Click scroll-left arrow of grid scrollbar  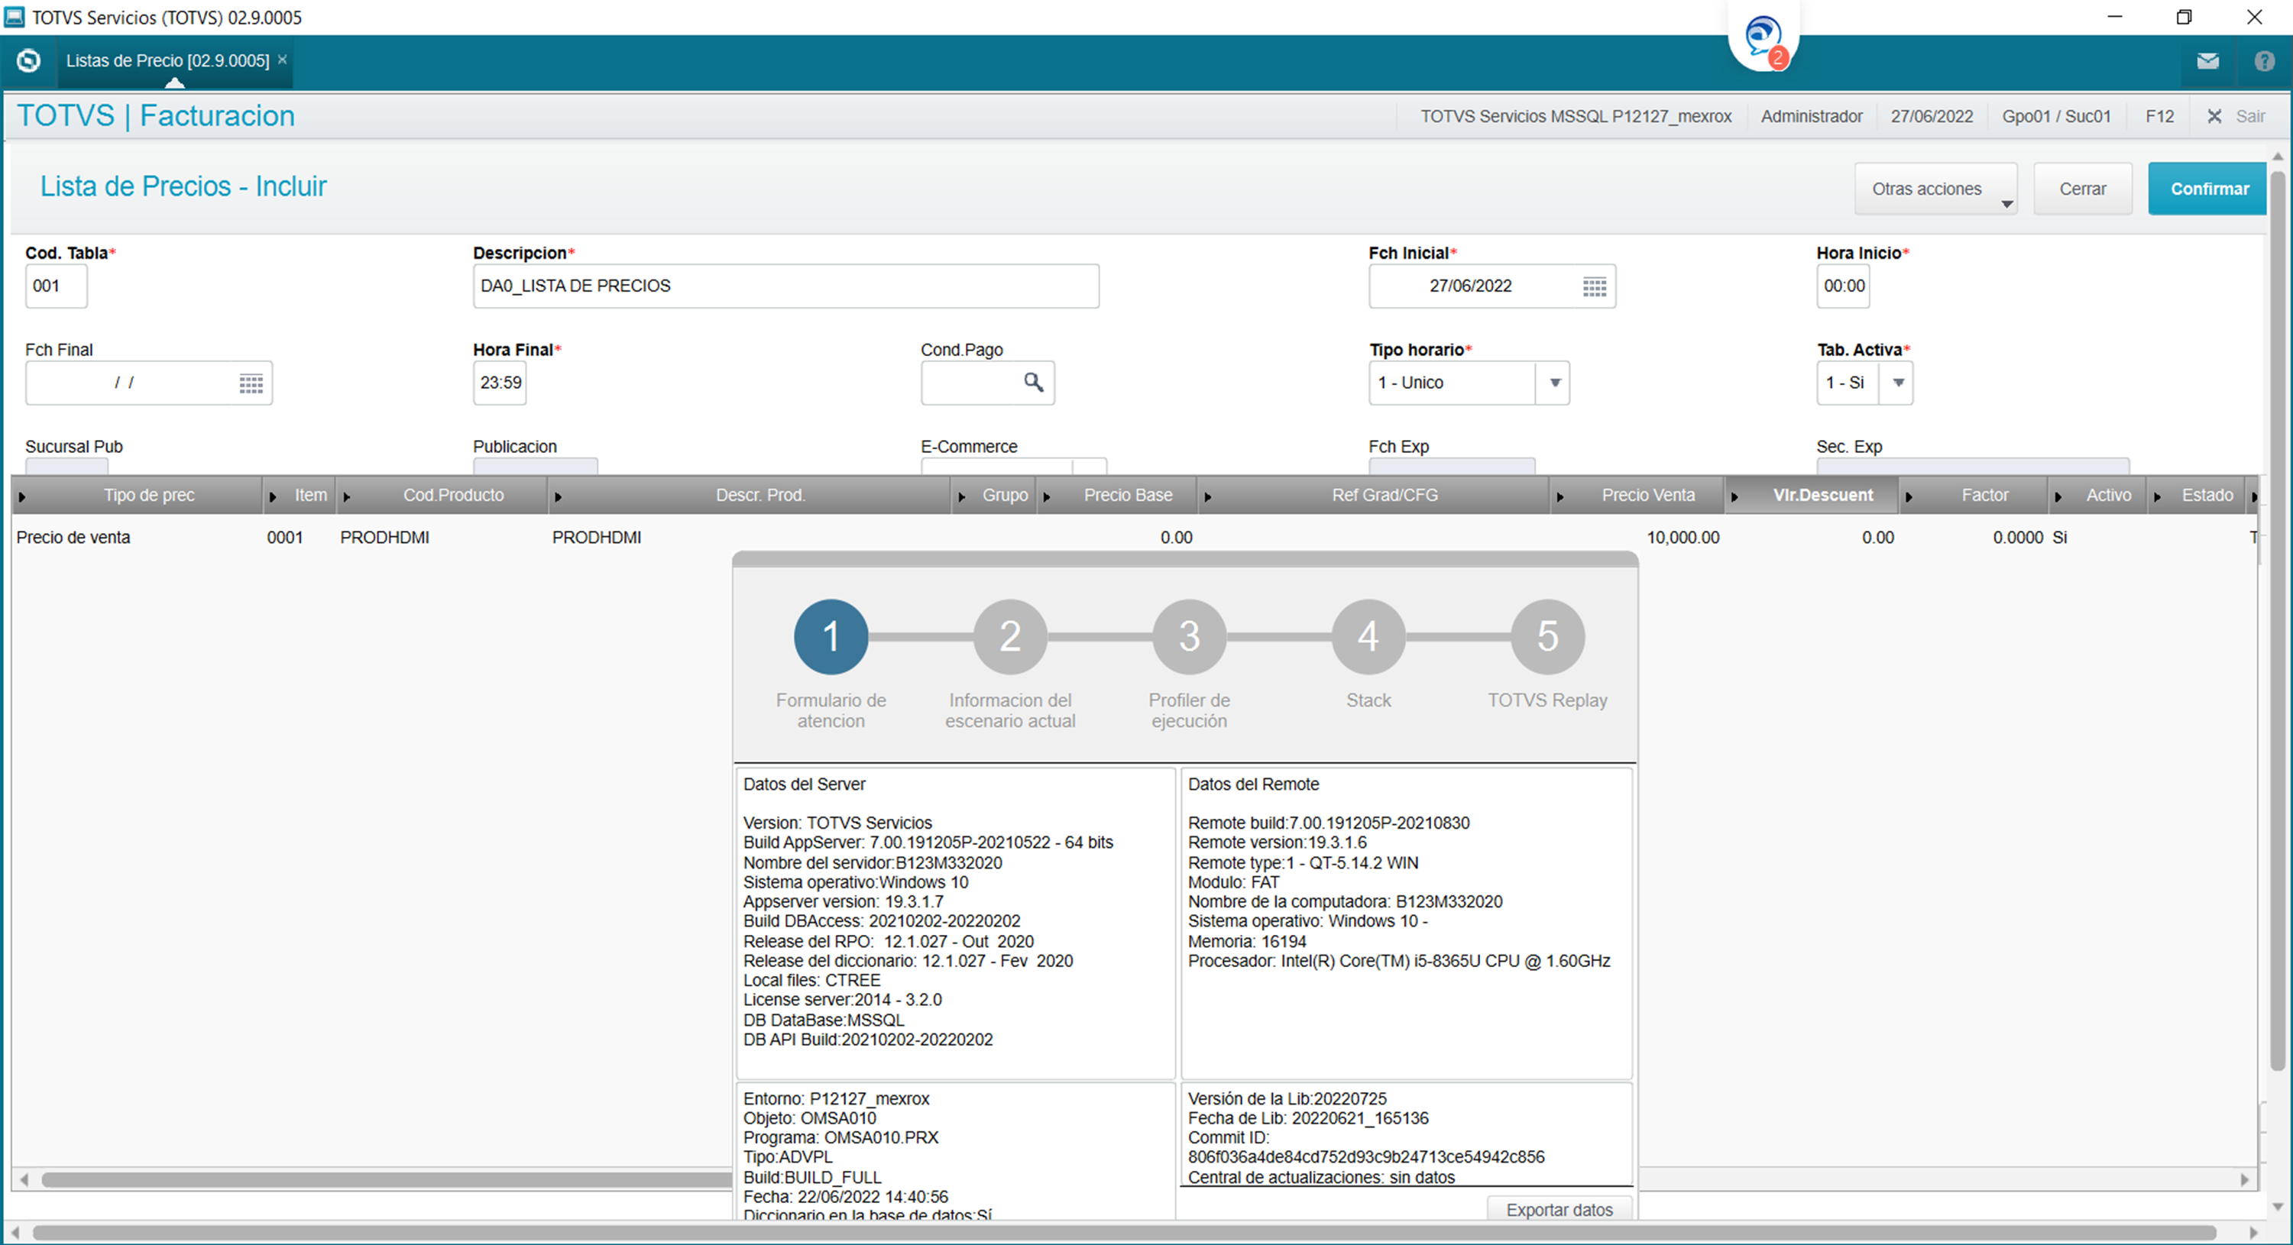24,1179
